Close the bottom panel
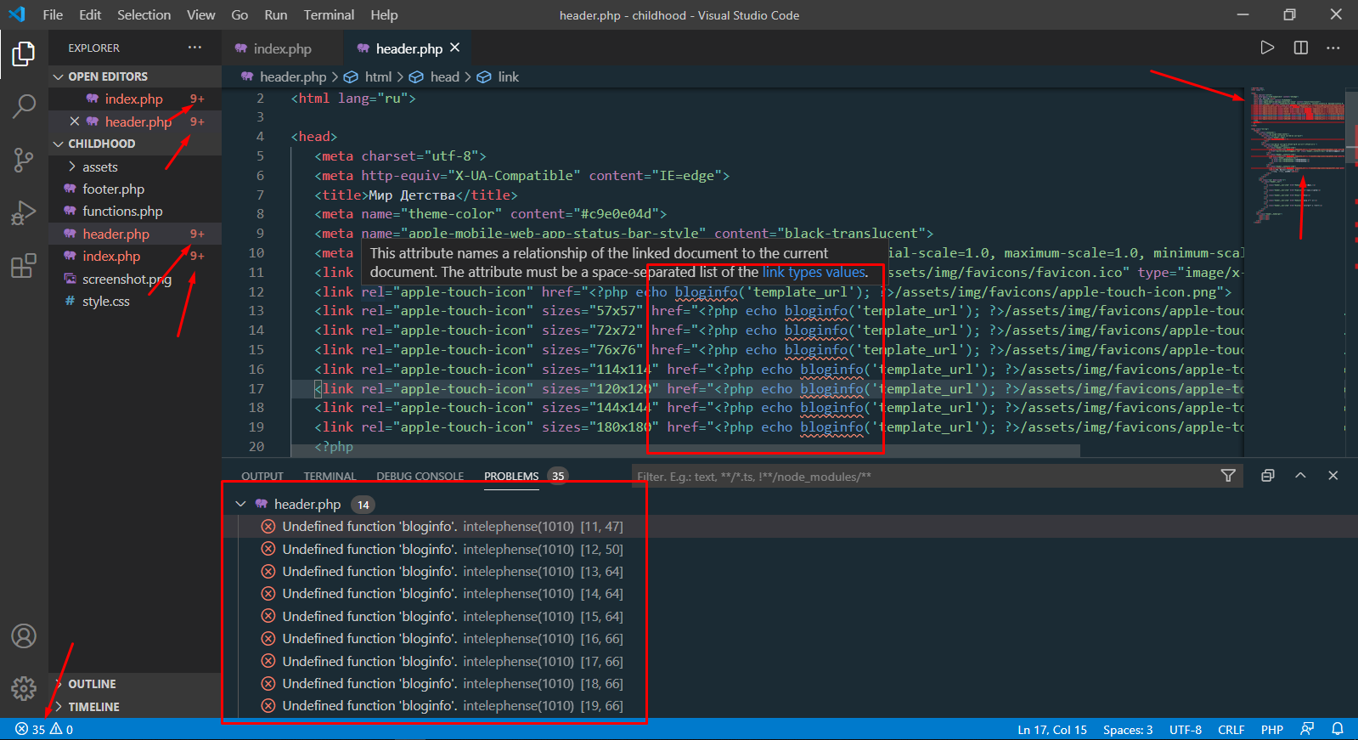This screenshot has width=1358, height=740. pyautogui.click(x=1333, y=476)
